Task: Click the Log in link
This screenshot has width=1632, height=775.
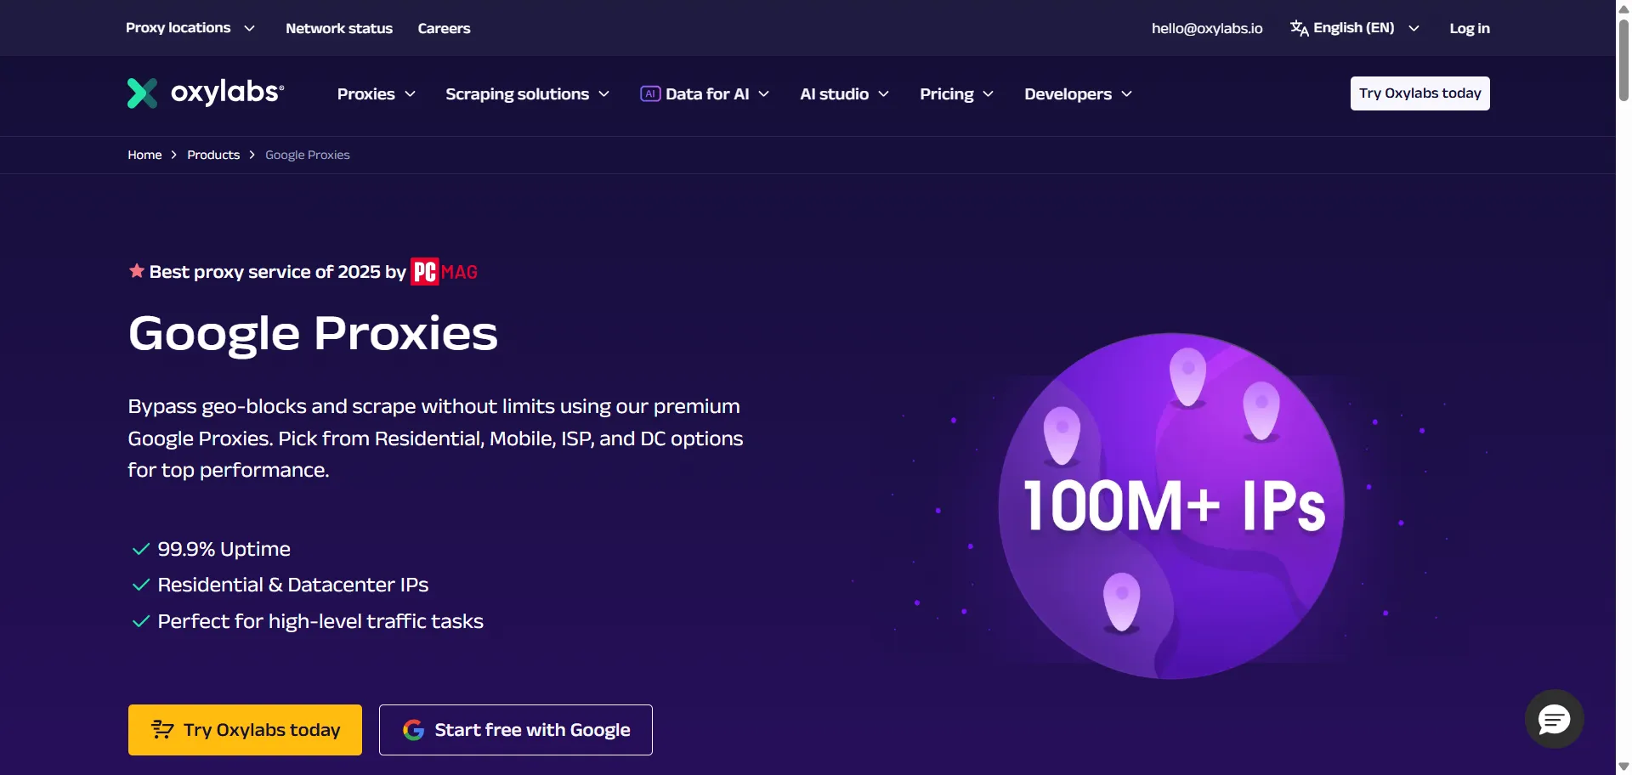Action: click(x=1470, y=27)
